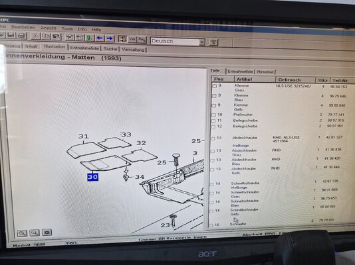The width and height of the screenshot is (355, 265).
Task: Check the box for Preßmutter position 10
Action: point(213,115)
